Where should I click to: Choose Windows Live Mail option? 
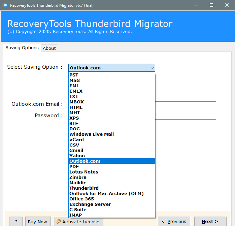click(x=112, y=134)
